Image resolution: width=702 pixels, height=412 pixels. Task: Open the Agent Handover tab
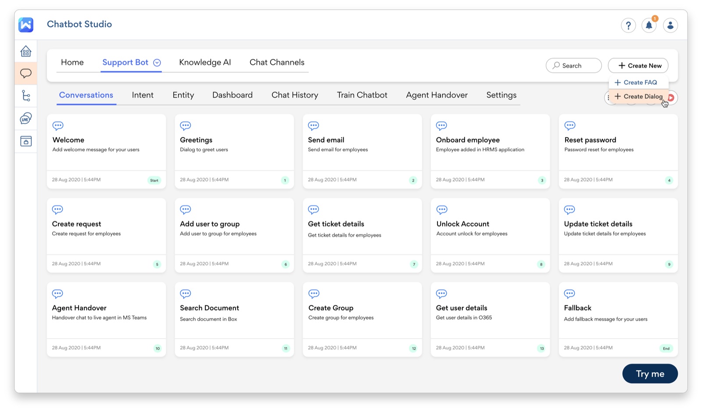(437, 95)
